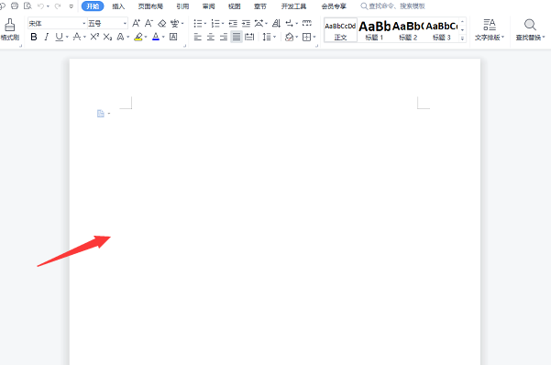The width and height of the screenshot is (551, 365).
Task: Switch to the 视图 View tab
Action: coord(235,6)
